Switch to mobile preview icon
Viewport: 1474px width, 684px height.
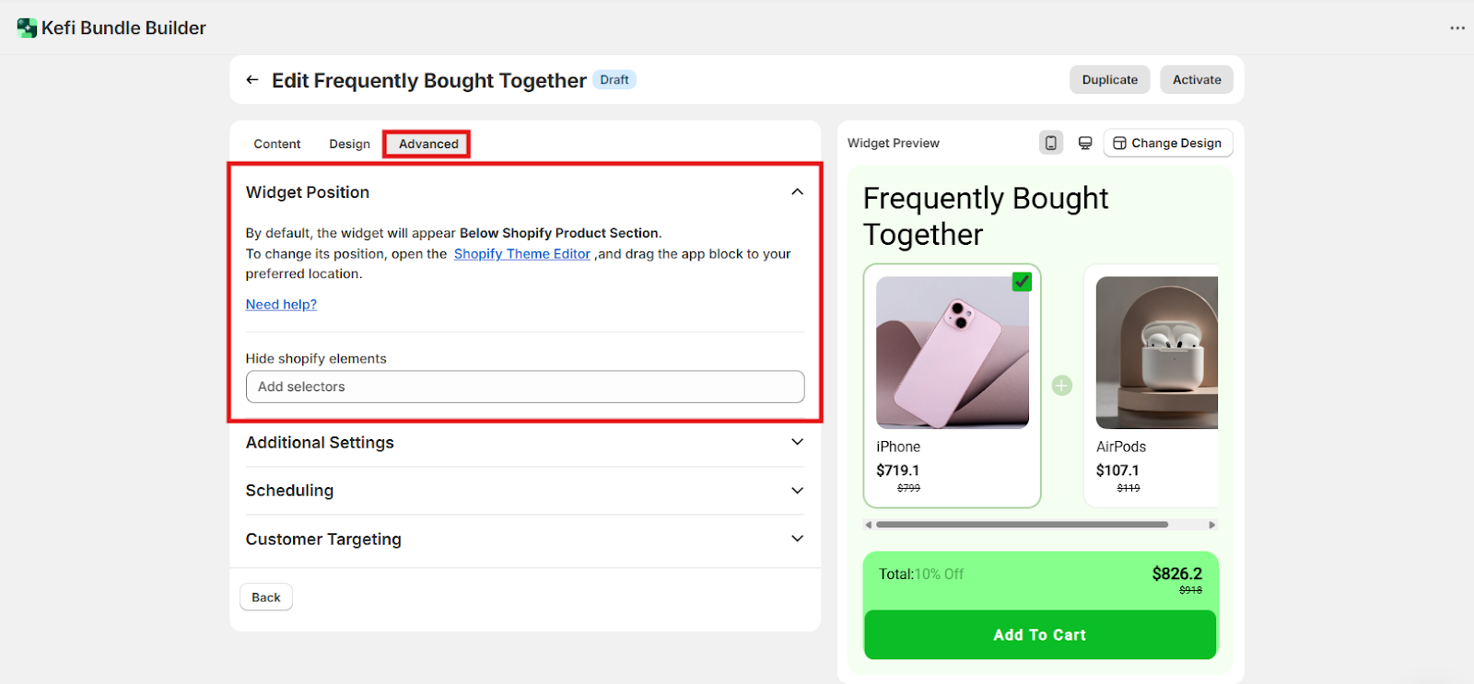point(1050,143)
